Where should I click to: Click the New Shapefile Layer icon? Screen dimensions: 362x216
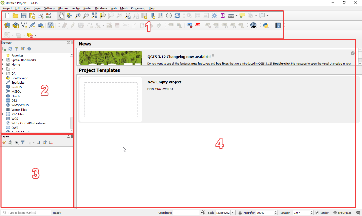tap(24, 25)
